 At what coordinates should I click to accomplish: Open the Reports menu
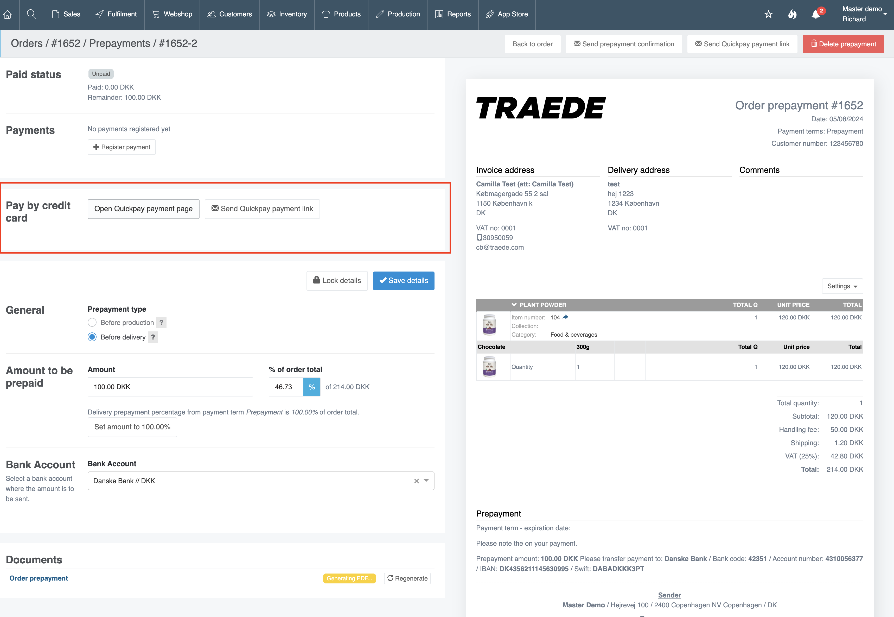(453, 14)
